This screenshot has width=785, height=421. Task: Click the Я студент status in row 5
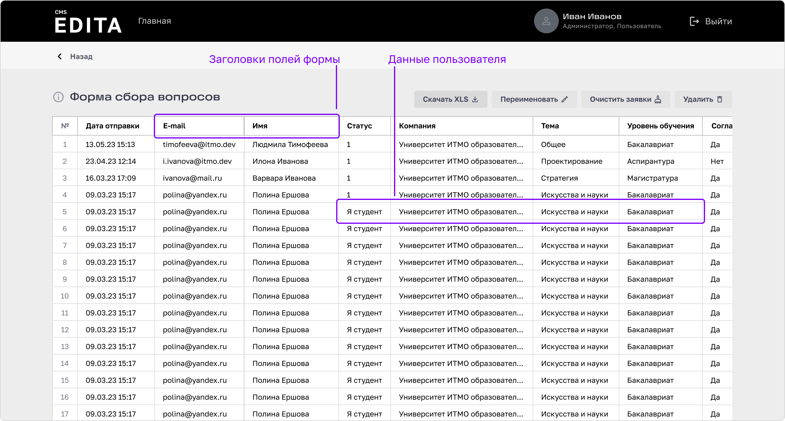click(364, 212)
